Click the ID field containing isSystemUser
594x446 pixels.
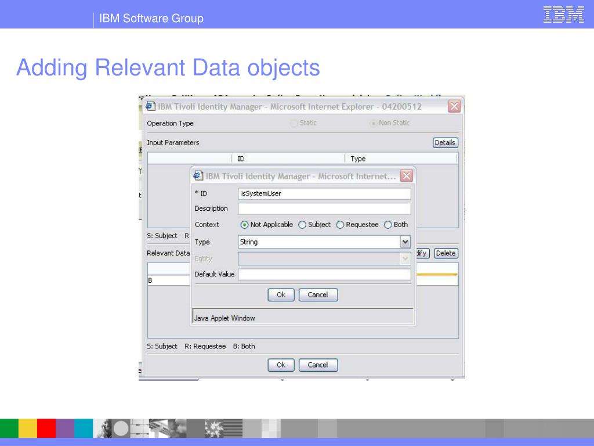[x=324, y=193]
